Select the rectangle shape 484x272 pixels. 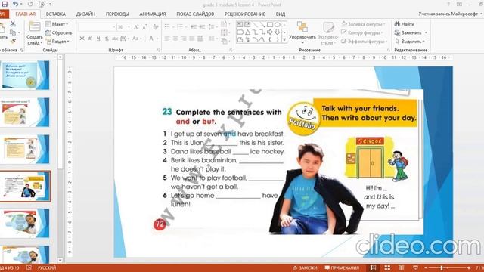[x=270, y=24]
